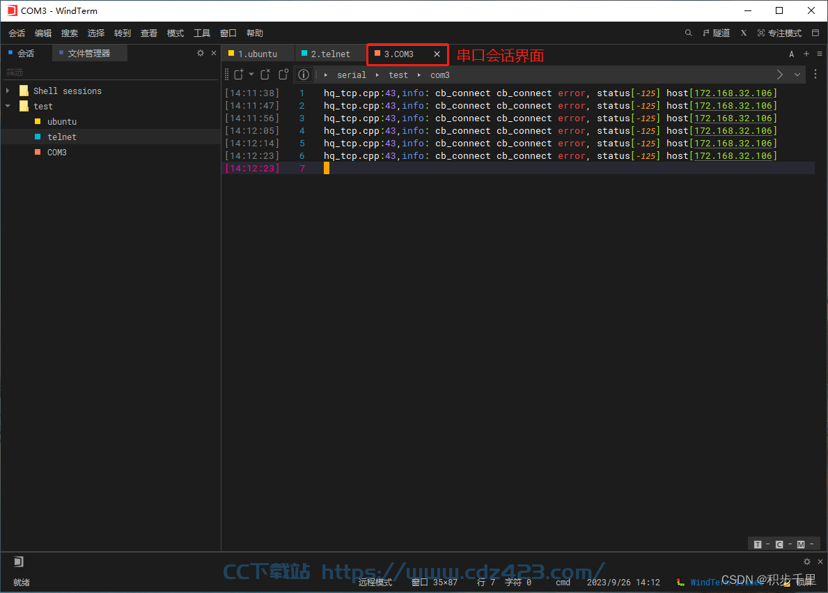Click the layout icon at top right
Screen dimensions: 828x593
[815, 33]
